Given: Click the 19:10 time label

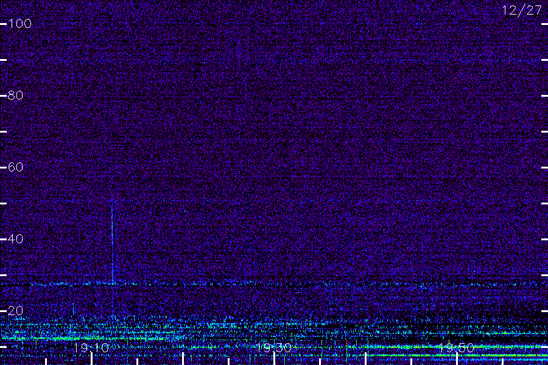Looking at the screenshot, I should (x=91, y=347).
